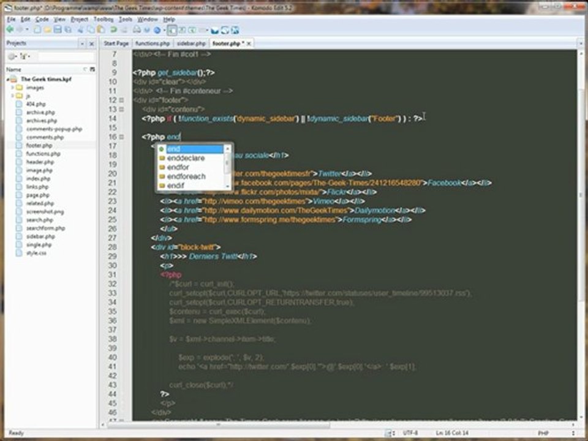Open the Project menu
The width and height of the screenshot is (588, 441).
click(79, 19)
